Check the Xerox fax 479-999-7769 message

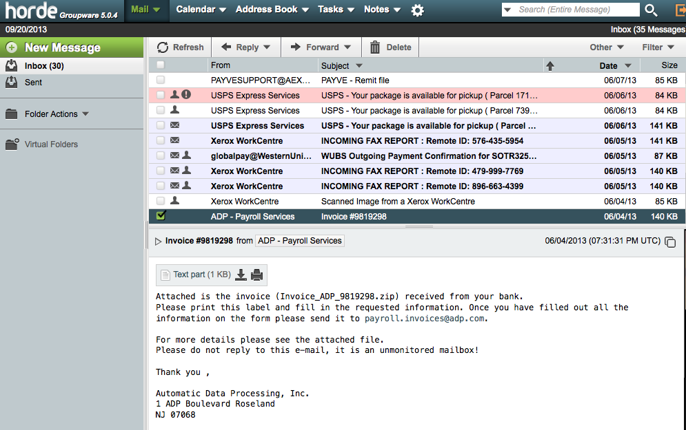(x=161, y=171)
